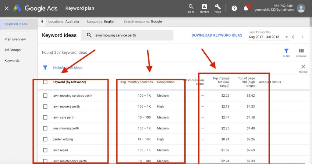Click Language: English setting
Image resolution: width=312 pixels, height=164 pixels.
[101, 22]
